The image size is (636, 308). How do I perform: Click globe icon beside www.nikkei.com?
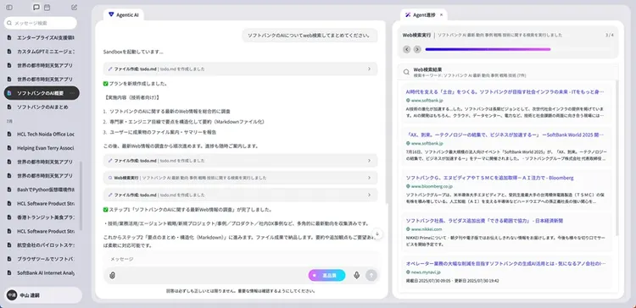(x=409, y=229)
